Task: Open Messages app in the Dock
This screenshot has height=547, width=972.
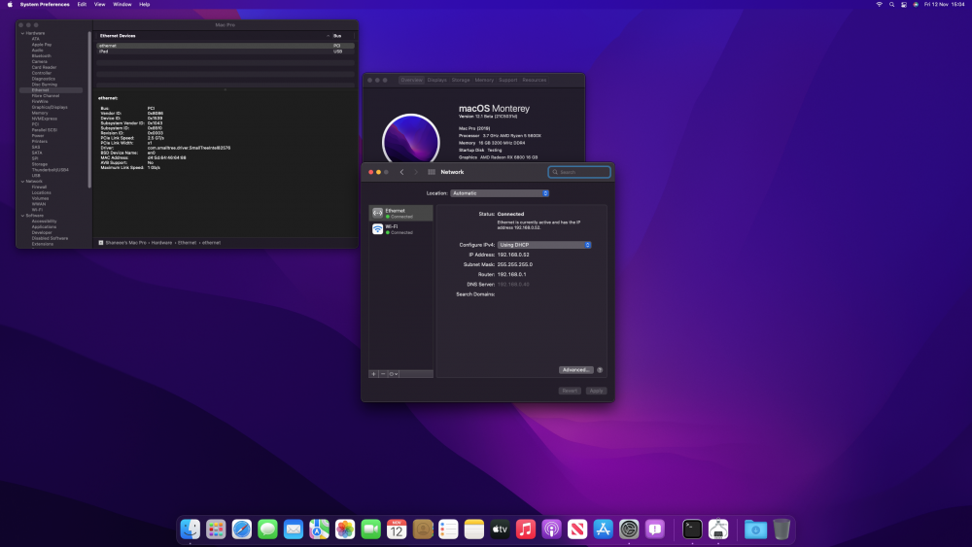Action: [268, 530]
